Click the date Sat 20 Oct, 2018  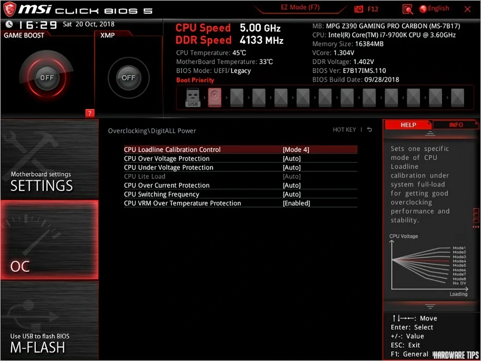89,24
